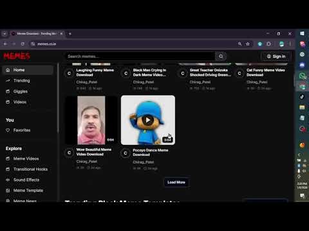309x231 pixels.
Task: Click the avatar beside Great Teacher Onizuka
Action: (x=183, y=73)
